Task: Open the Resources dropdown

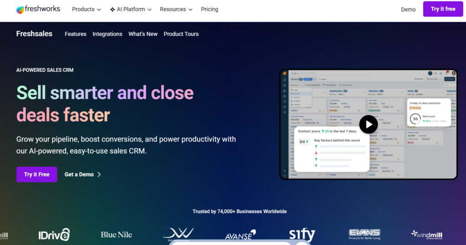Action: 176,10
